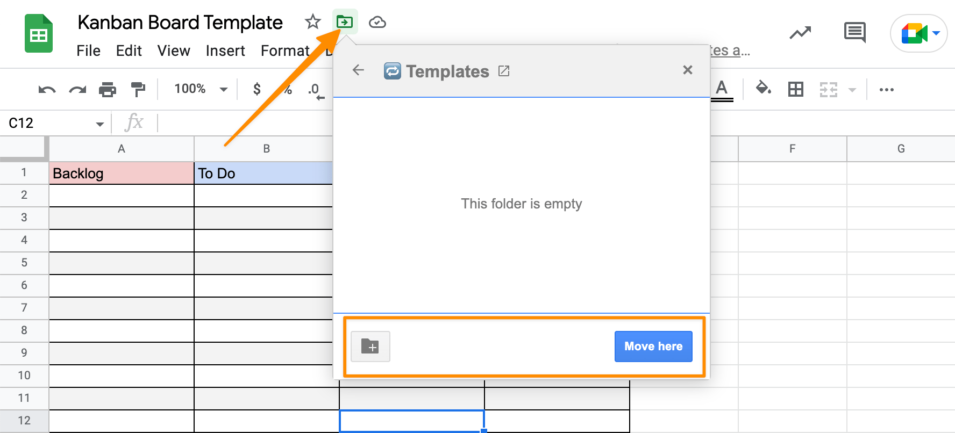Open activity dashboard trend icon
955x433 pixels.
800,33
